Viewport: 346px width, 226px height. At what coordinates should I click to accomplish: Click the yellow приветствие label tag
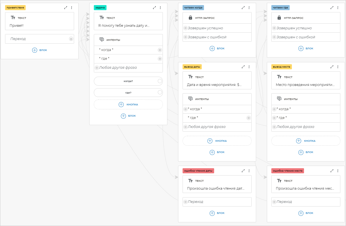tap(15, 8)
